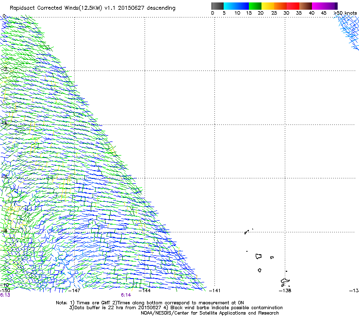Click the yellow 20-25 knots color band
Image resolution: width=359 pixels, height=316 pixels.
268,6
